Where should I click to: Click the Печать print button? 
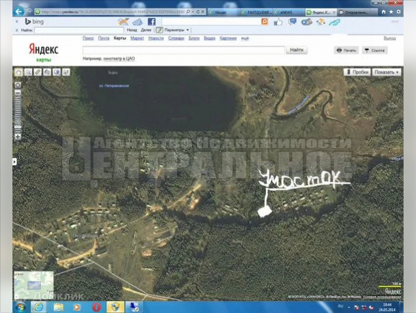point(347,50)
